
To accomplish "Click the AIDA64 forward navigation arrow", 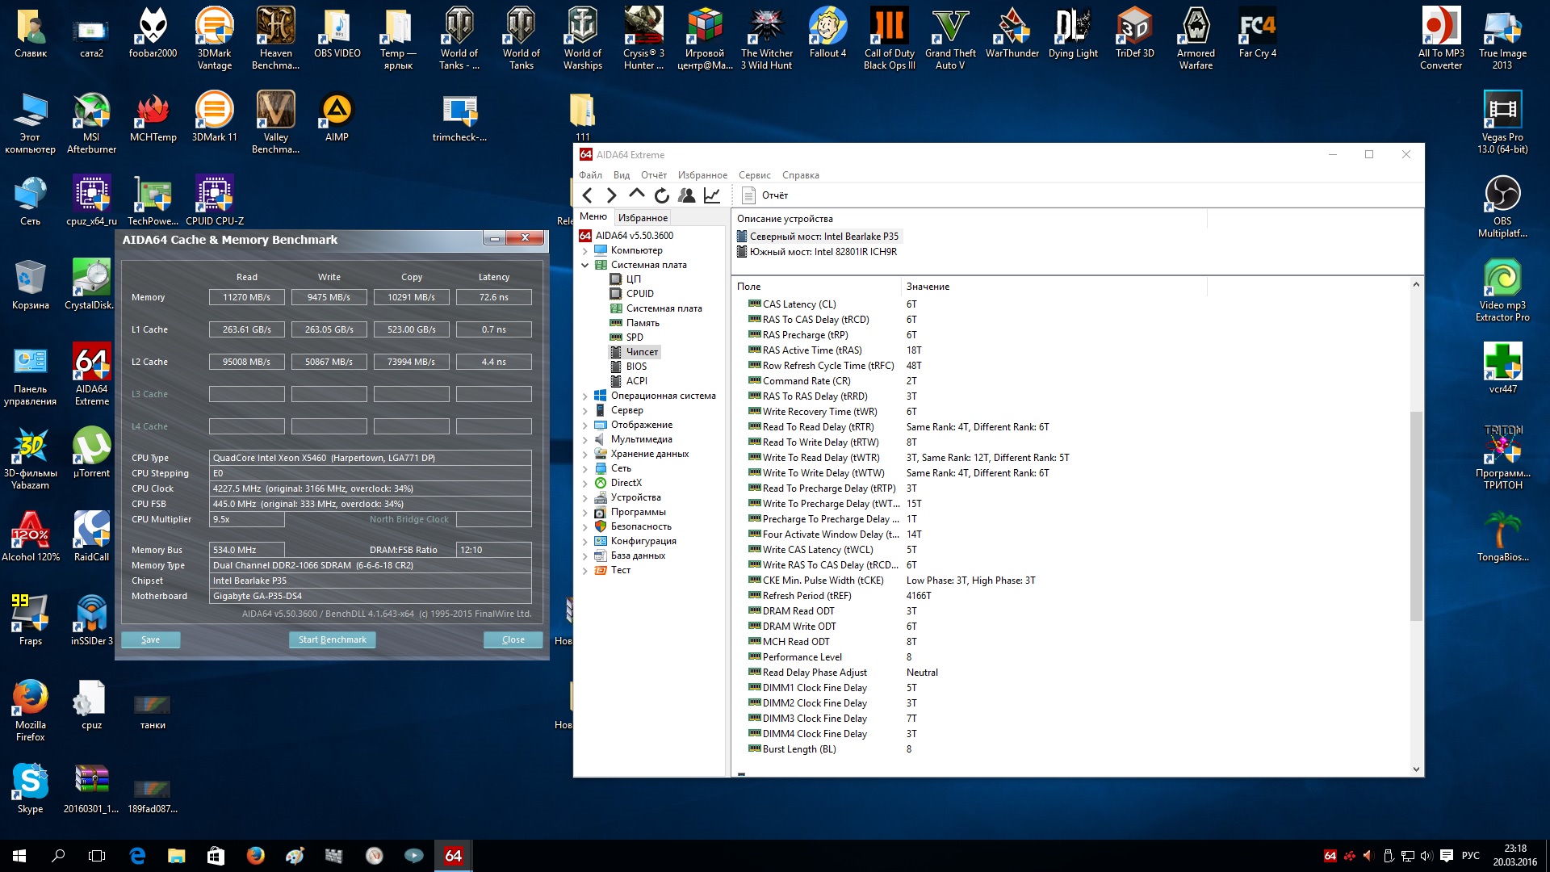I will (x=611, y=195).
